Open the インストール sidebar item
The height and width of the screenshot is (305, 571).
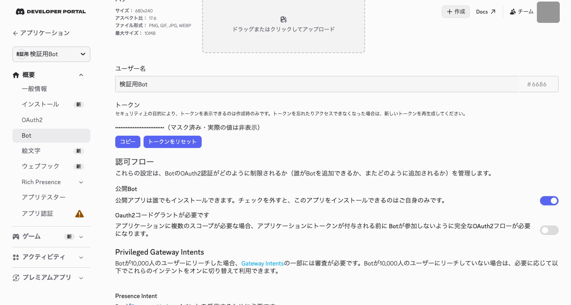point(51,104)
